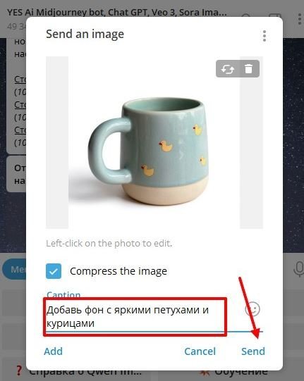Open the mug photo preview for editing

point(154,142)
